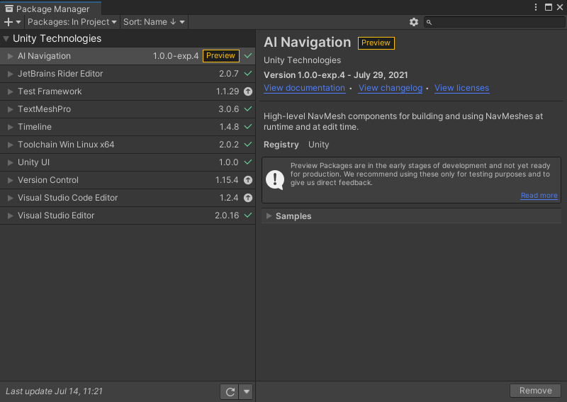
Task: Click the preview warning exclamation icon
Action: coord(275,180)
